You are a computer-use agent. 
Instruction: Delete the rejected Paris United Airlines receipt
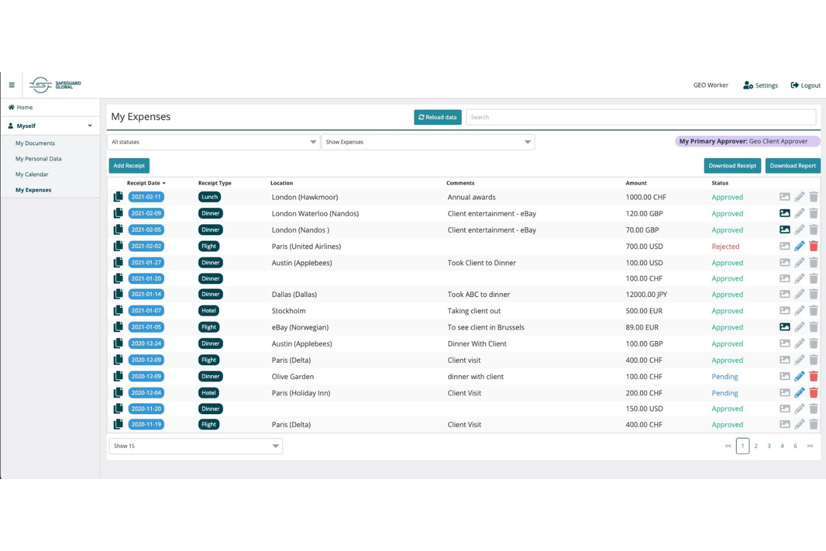point(813,246)
